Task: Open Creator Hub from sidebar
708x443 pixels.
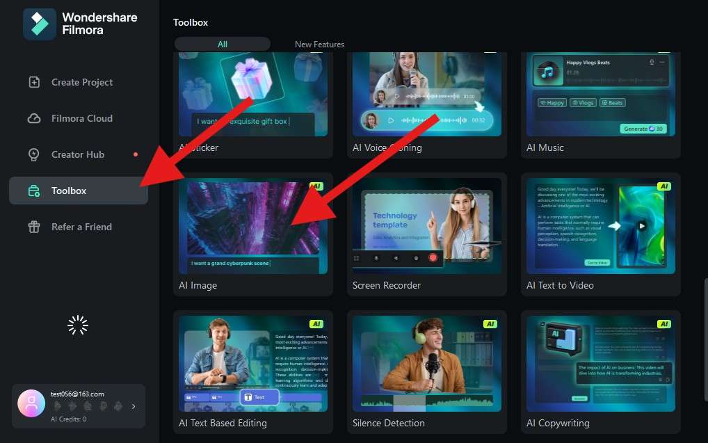Action: (79, 154)
